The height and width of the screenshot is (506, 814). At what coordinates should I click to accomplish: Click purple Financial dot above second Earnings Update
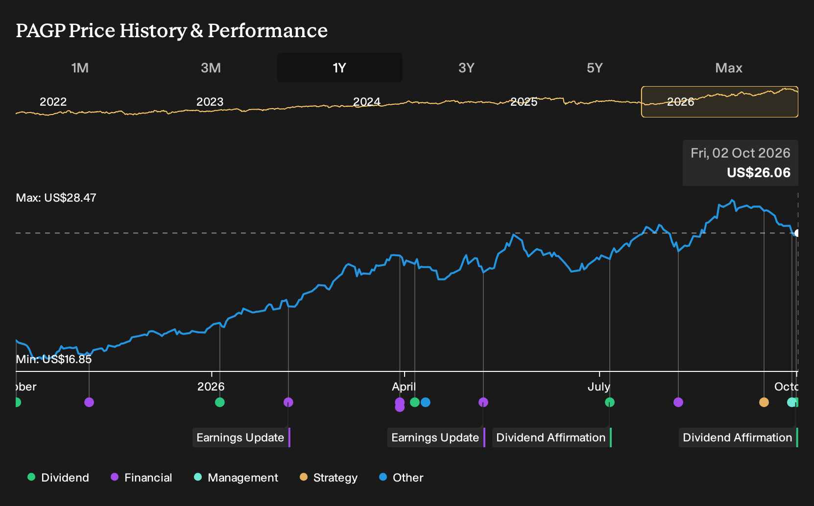[483, 402]
